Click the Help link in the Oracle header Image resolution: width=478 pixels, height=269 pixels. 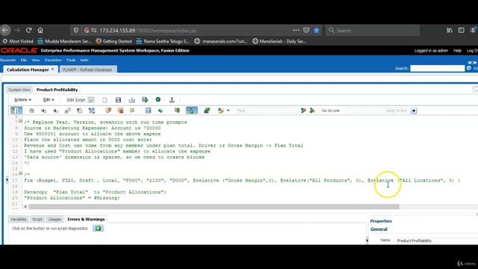[x=457, y=51]
